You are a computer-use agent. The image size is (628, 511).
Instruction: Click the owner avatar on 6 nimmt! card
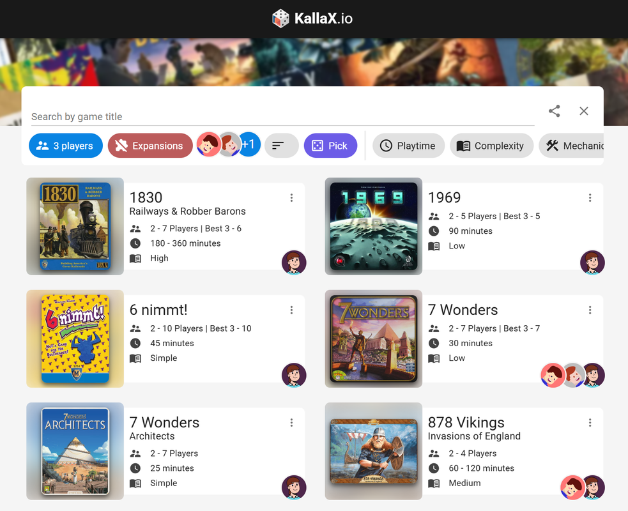point(294,375)
